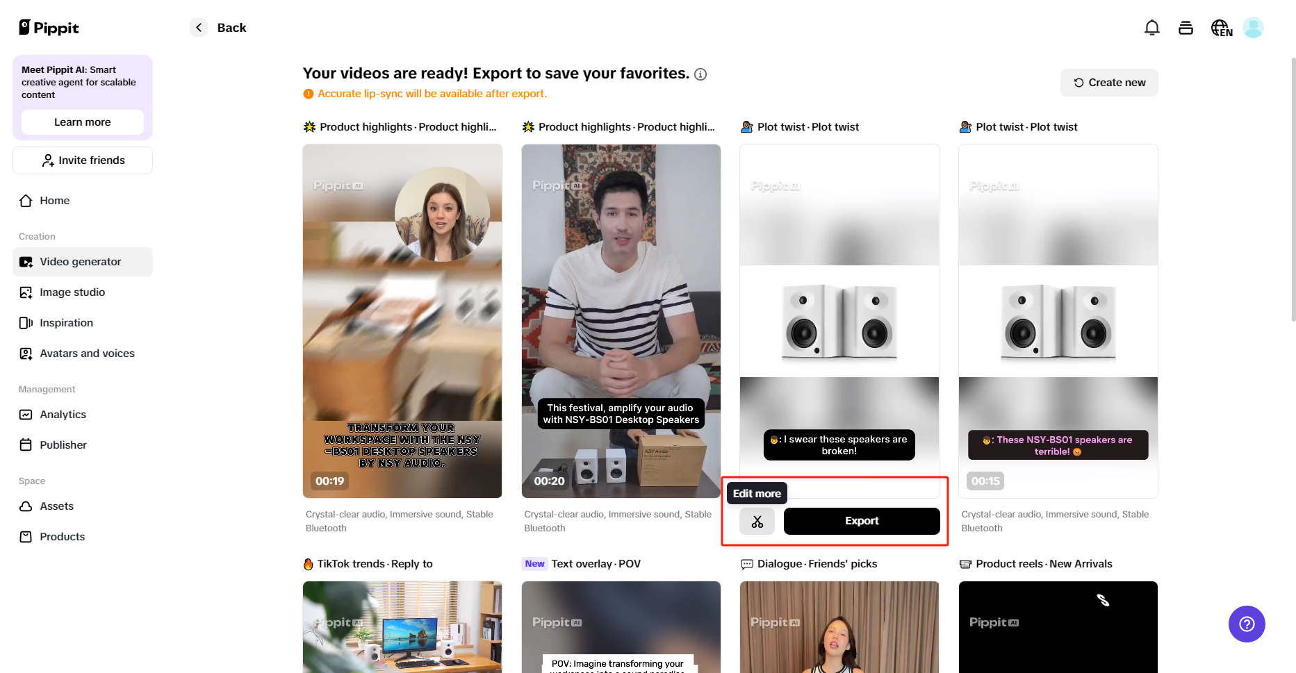The height and width of the screenshot is (673, 1296).
Task: Click 'Meet Pippit AI' promo text
Action: click(x=79, y=82)
